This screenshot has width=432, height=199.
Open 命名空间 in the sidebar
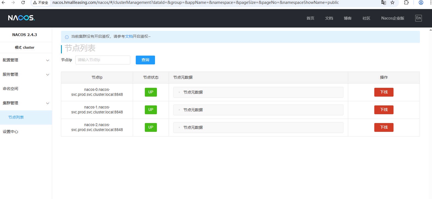click(x=10, y=89)
